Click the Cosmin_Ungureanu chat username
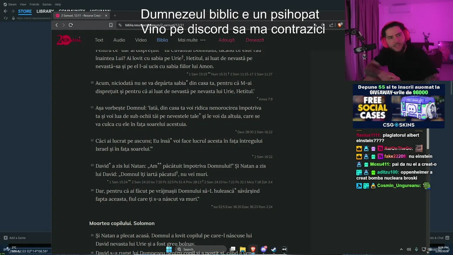453x255 pixels. click(399, 186)
